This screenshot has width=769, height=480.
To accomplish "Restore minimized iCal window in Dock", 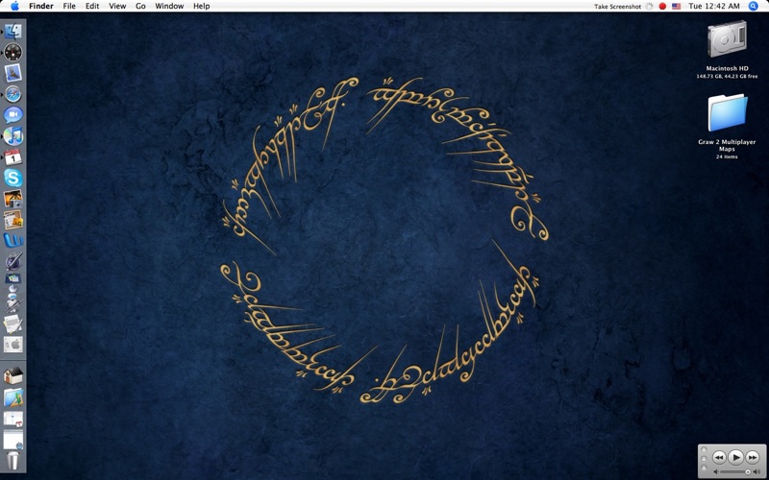I will click(13, 419).
